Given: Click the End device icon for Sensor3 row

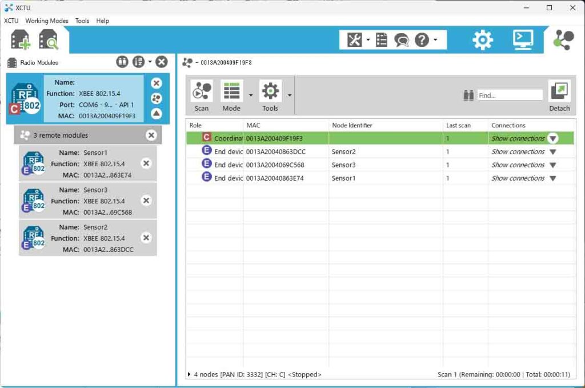Looking at the screenshot, I should tap(207, 164).
